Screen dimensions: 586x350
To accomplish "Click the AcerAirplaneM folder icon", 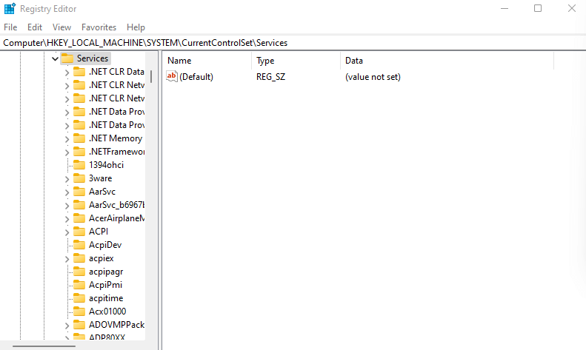I will tap(79, 218).
